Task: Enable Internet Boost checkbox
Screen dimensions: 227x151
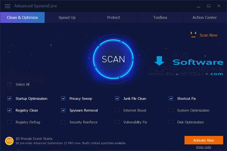Action: coord(117,110)
